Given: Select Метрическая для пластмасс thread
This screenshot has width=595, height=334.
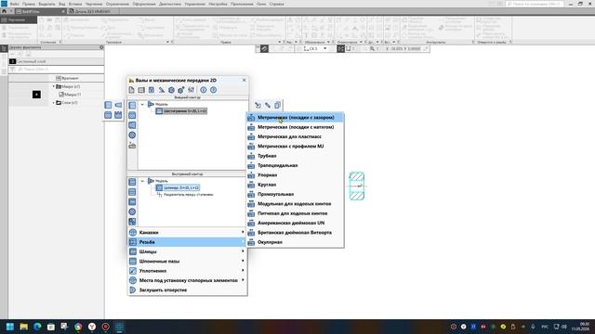Looking at the screenshot, I should (x=296, y=136).
